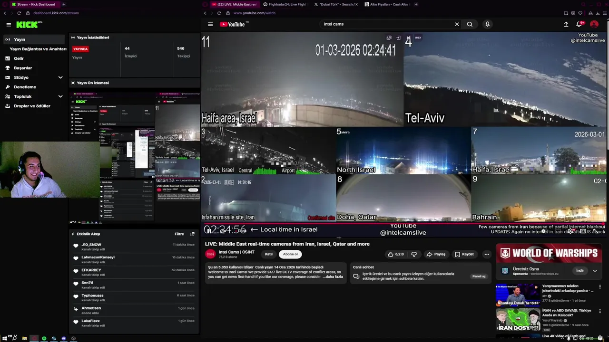Click the Abone ol subscribe button
The width and height of the screenshot is (609, 342).
[290, 254]
